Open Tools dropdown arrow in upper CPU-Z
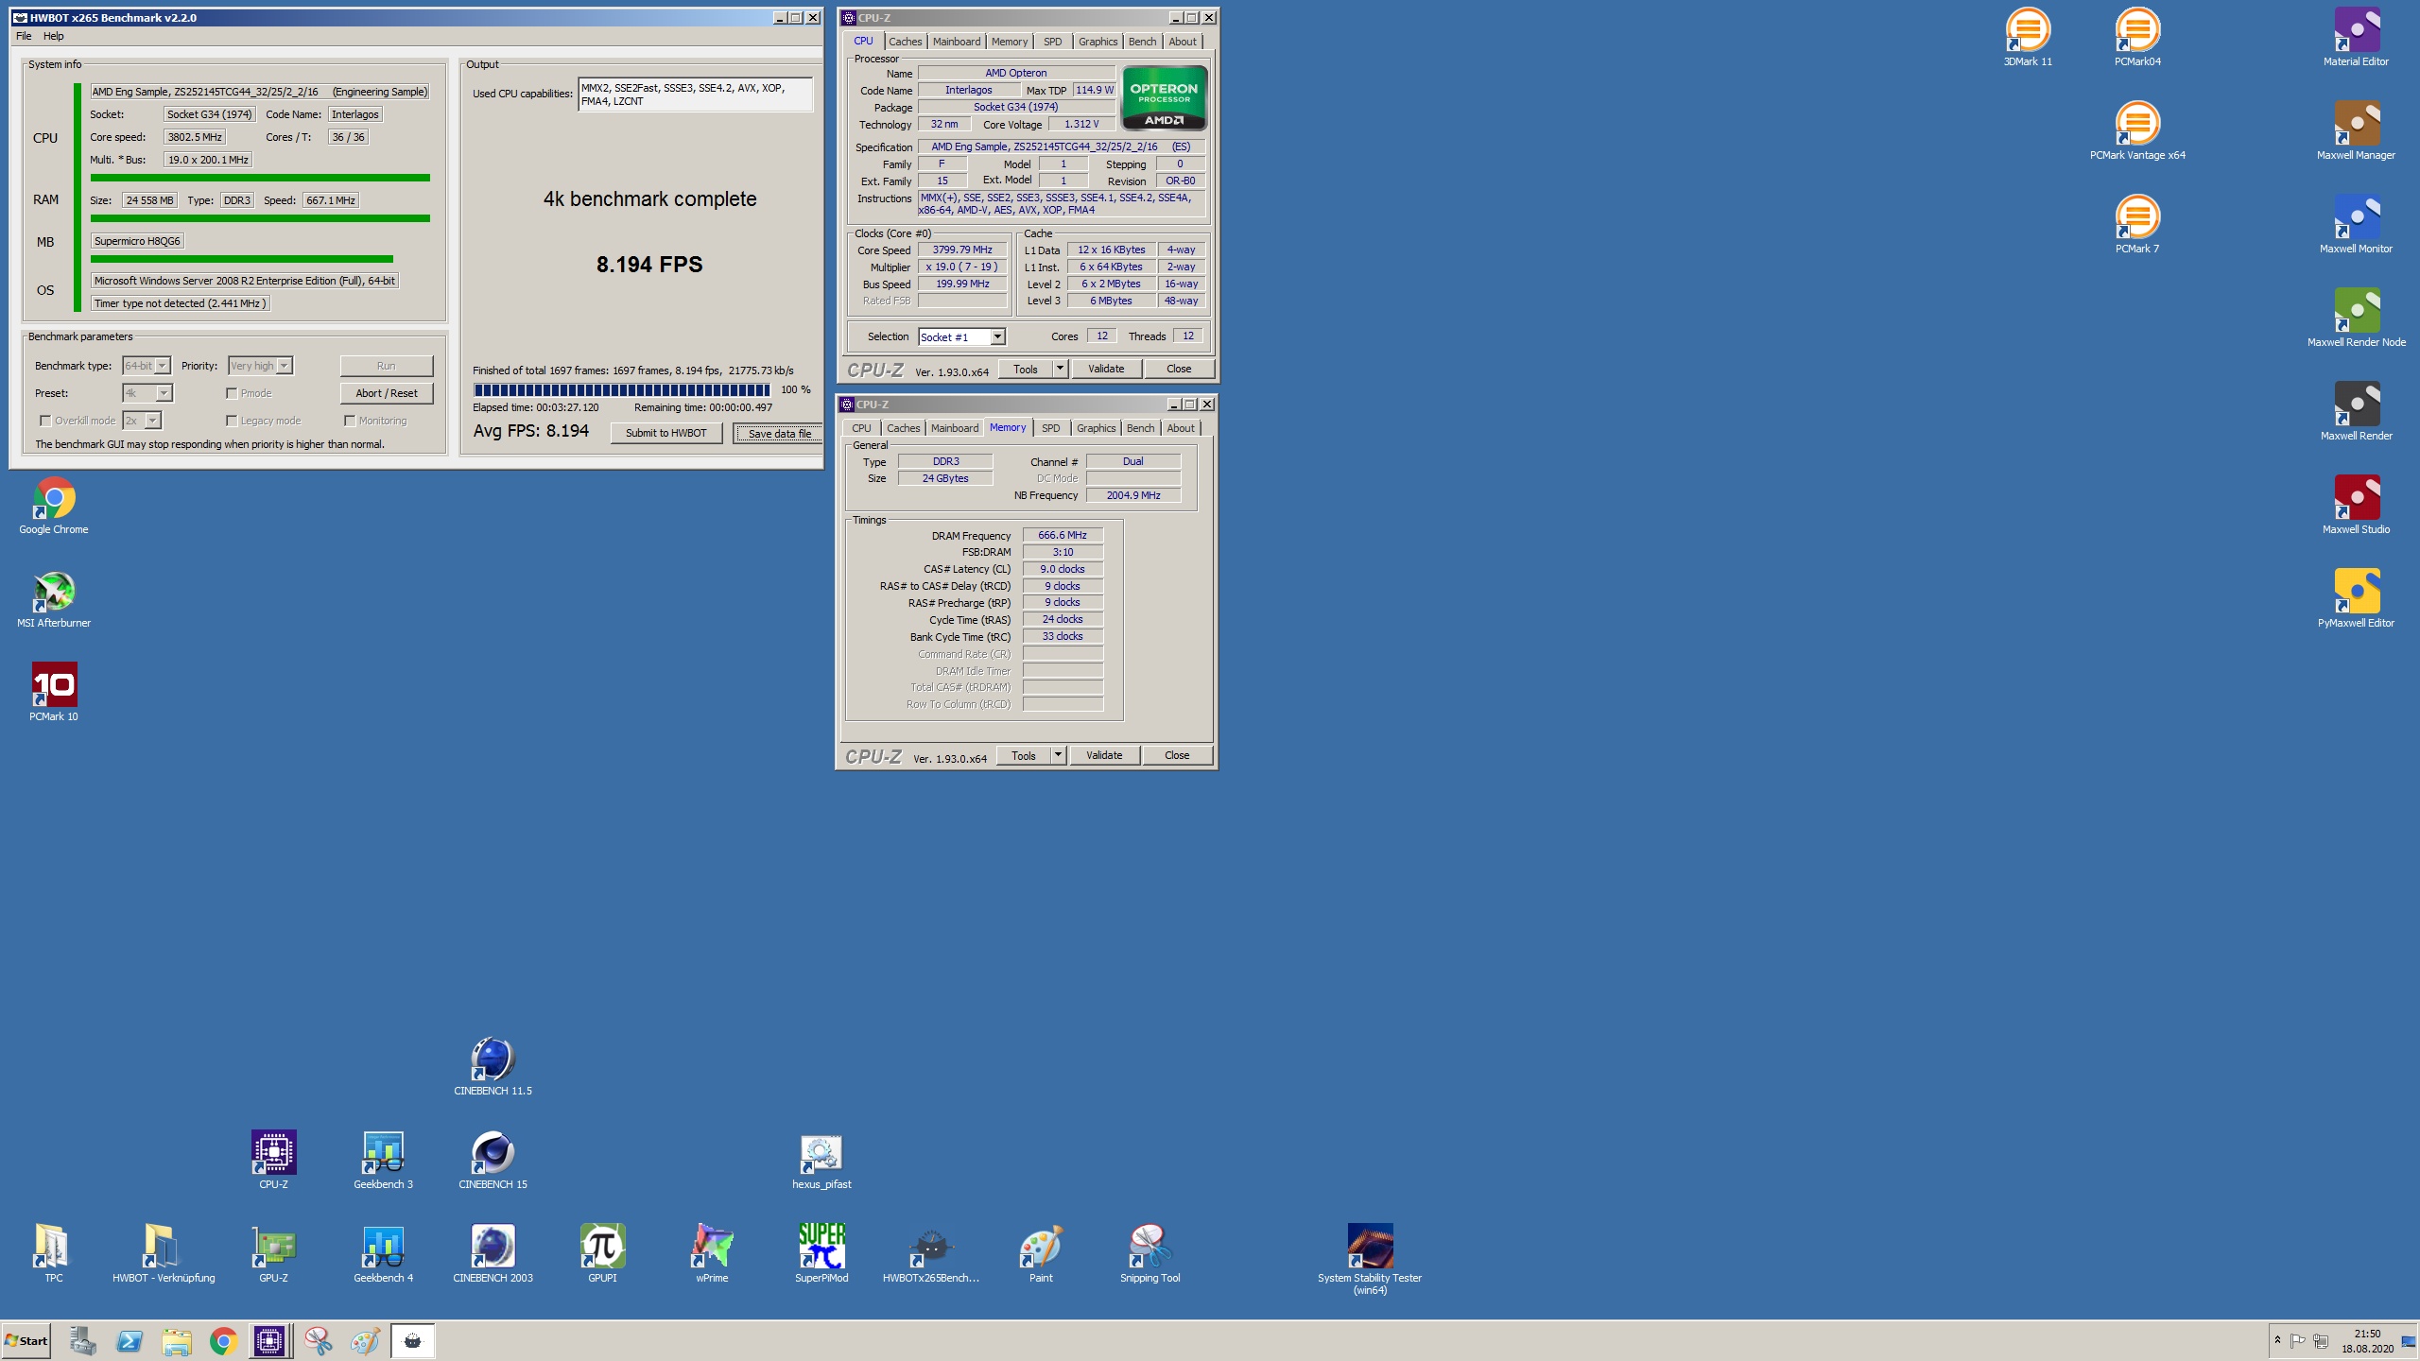This screenshot has height=1361, width=2420. point(1060,369)
